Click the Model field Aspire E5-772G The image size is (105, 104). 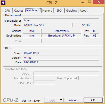tap(47, 25)
